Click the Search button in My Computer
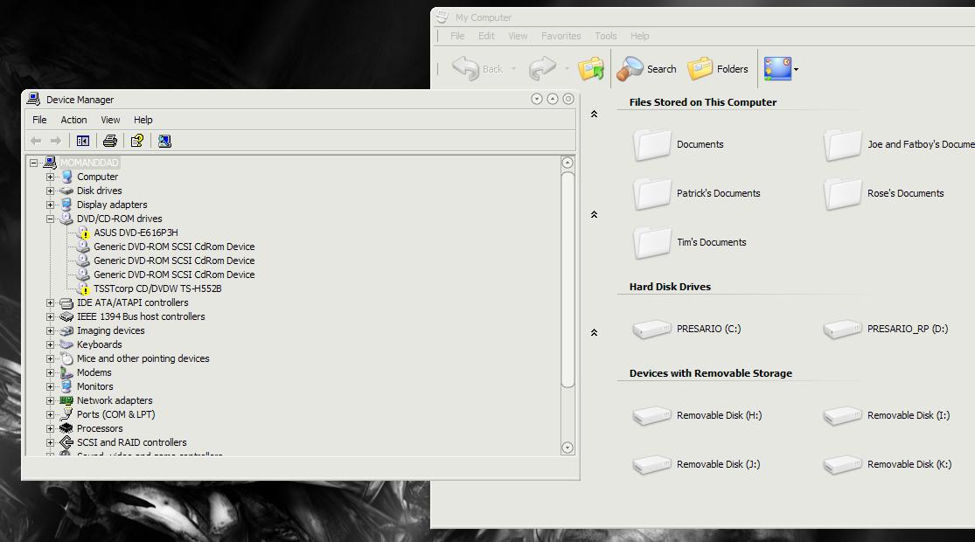975x542 pixels. tap(647, 69)
